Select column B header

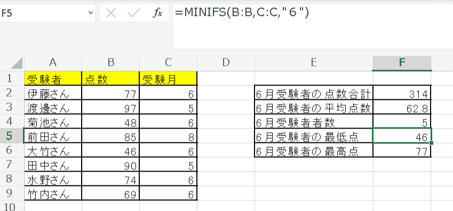(x=110, y=63)
